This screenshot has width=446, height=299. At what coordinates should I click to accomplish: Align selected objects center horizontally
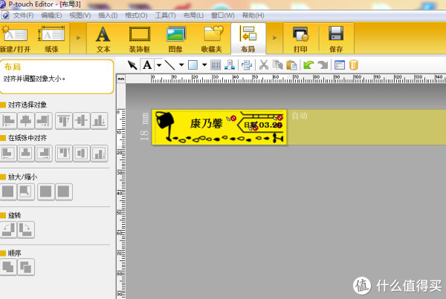click(26, 121)
